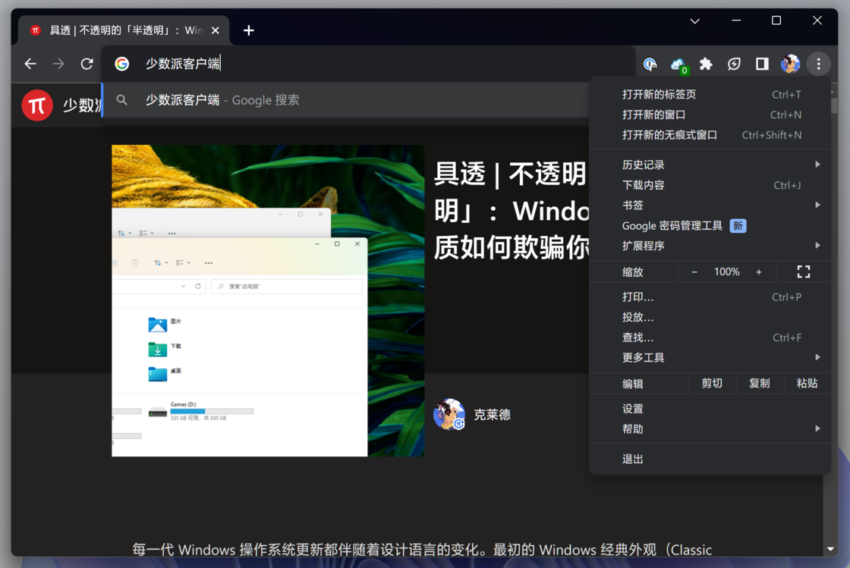Select the 少数派客户端 Google search suggestion
Viewport: 850px width, 568px height.
[x=222, y=100]
